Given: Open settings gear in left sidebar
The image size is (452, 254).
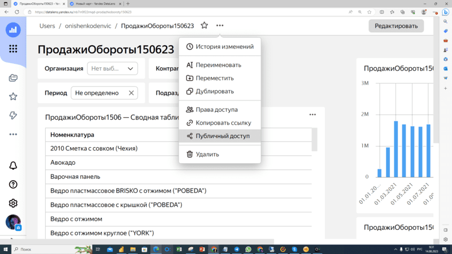Looking at the screenshot, I should [13, 203].
